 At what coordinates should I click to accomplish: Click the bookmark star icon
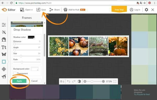(145, 3)
